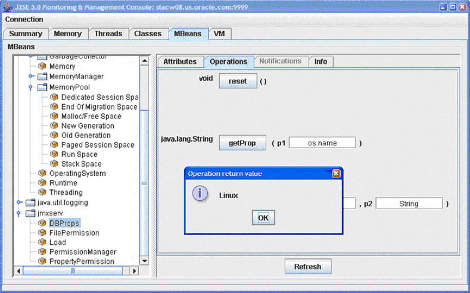Open the Attributes tab

tap(180, 61)
